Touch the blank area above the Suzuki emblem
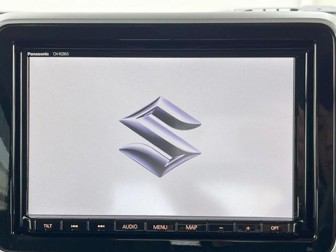336x252 pixels. pos(160,76)
